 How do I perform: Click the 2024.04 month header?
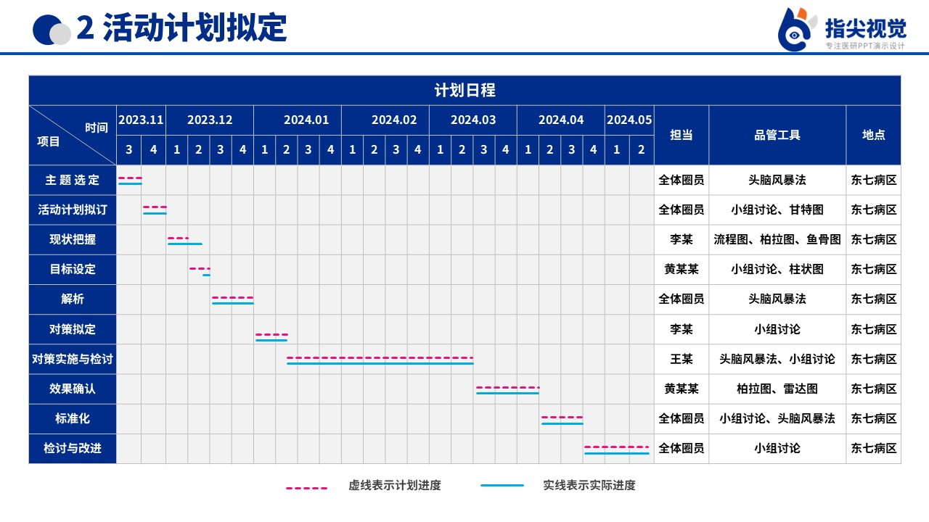coord(561,120)
